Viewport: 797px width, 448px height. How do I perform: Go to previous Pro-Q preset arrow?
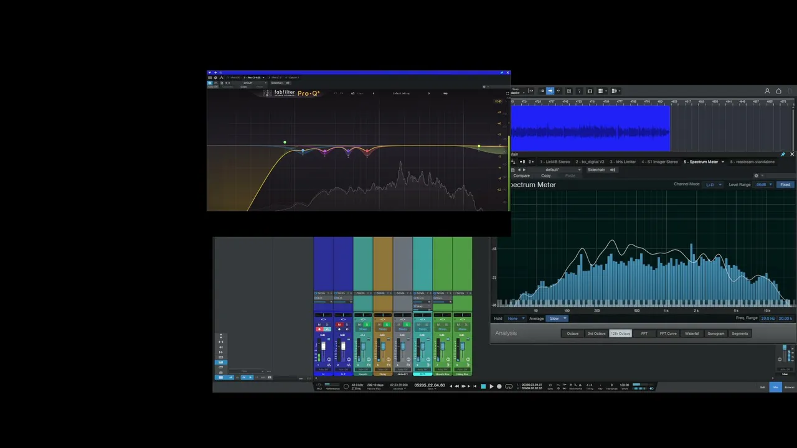[374, 93]
